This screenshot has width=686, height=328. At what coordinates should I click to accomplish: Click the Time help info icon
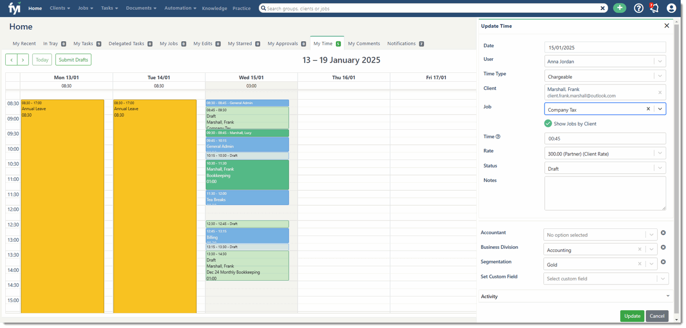click(x=498, y=136)
